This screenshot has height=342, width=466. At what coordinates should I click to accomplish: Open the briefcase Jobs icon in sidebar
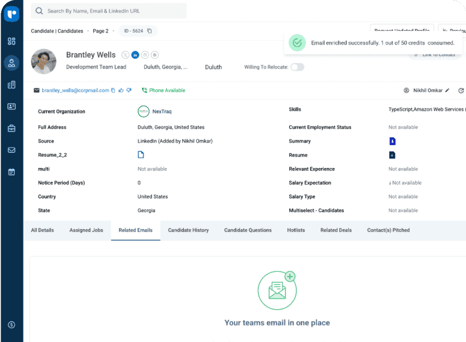11,128
